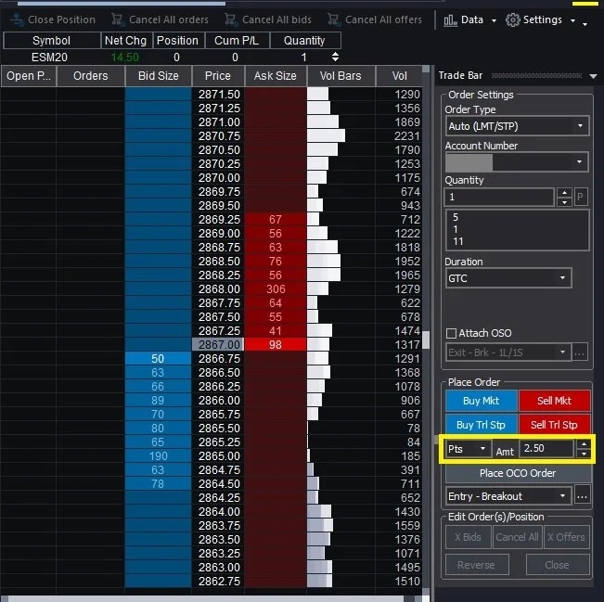Click the highlighted 2867.00 price cell

218,345
